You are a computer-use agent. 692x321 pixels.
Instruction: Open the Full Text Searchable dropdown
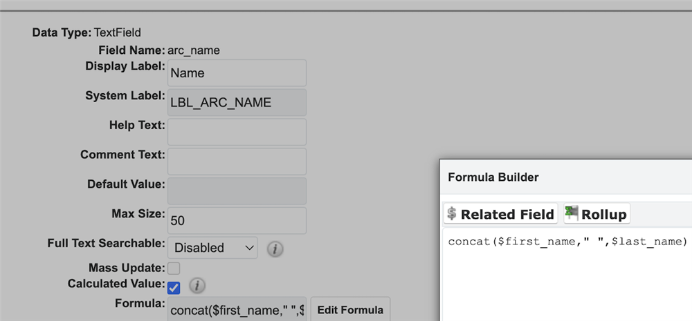(212, 247)
